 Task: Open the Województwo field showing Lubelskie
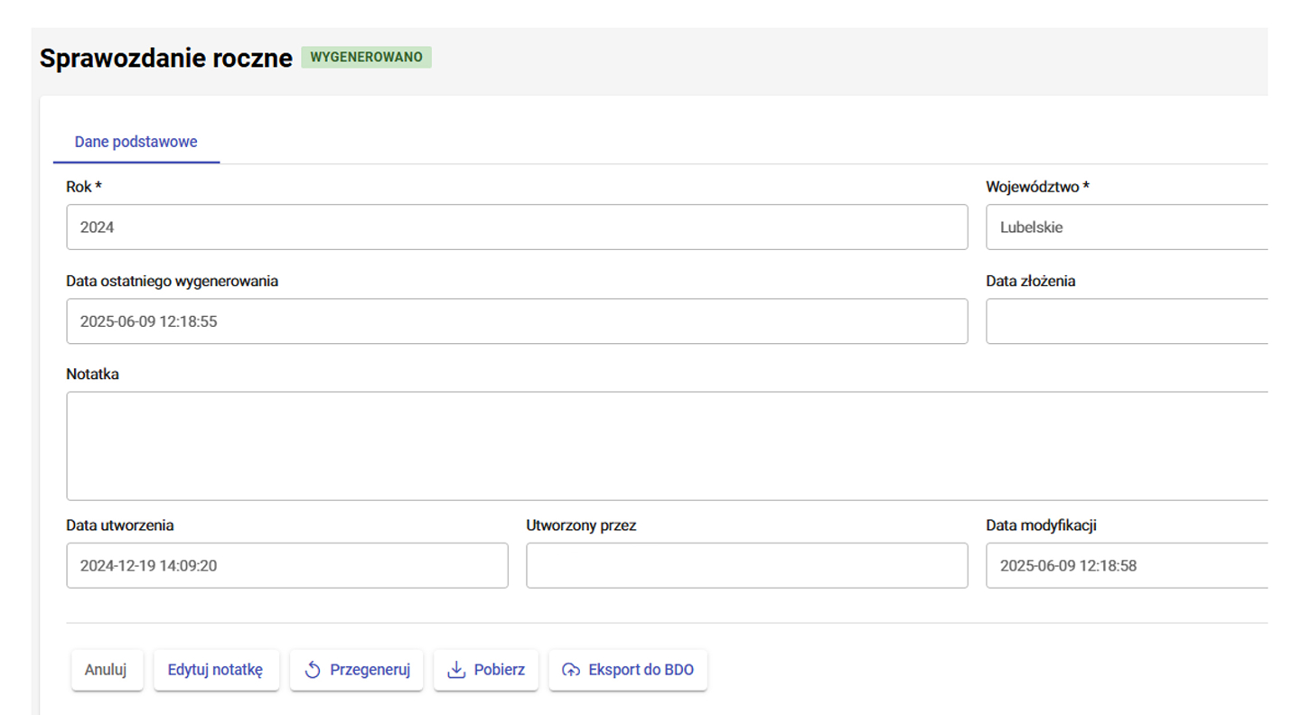tap(1129, 227)
